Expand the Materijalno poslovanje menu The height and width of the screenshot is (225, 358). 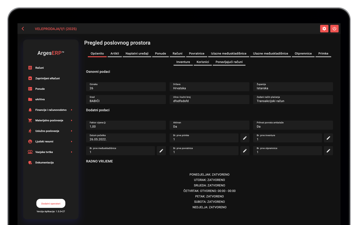point(50,120)
